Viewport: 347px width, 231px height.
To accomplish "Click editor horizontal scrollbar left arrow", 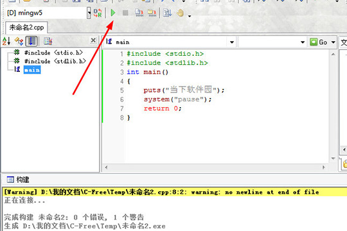I will point(106,167).
